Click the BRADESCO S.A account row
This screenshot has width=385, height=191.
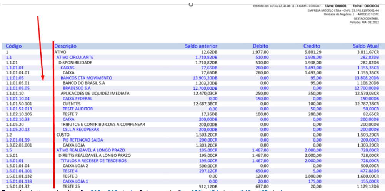point(192,88)
